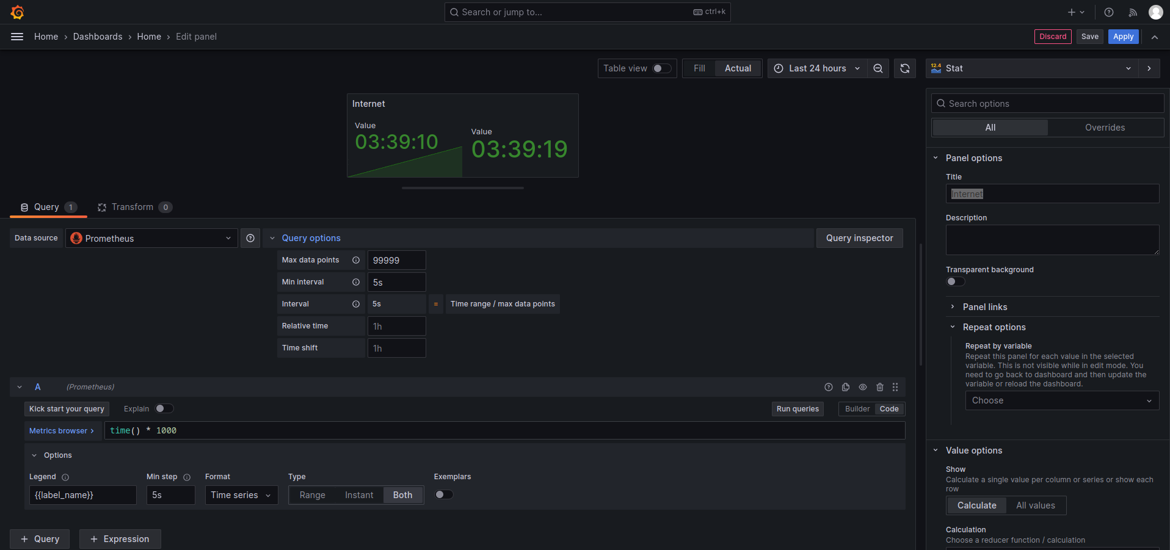This screenshot has height=550, width=1170.
Task: Click Run queries button
Action: [x=798, y=409]
